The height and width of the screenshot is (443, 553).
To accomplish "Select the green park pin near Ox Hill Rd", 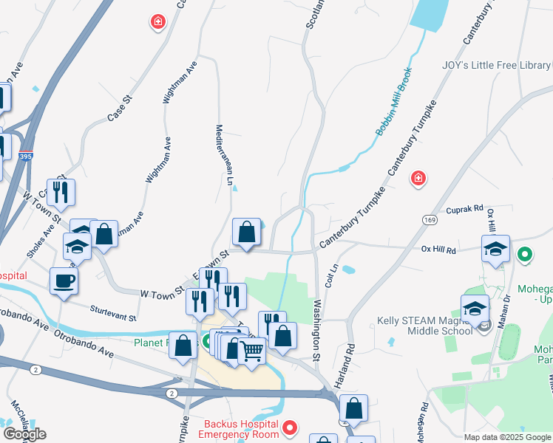I will click(525, 255).
